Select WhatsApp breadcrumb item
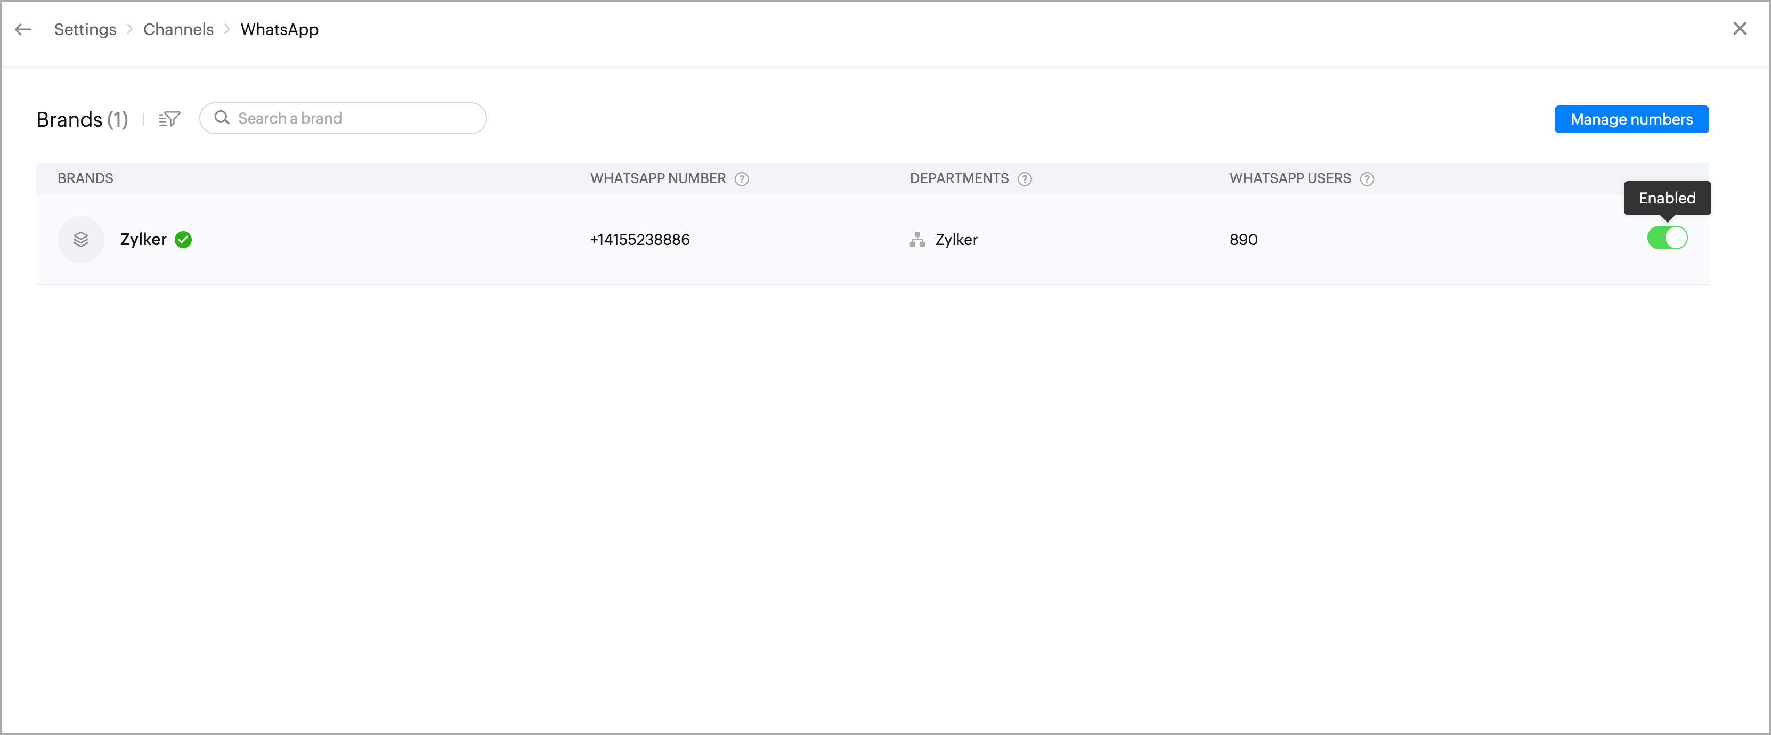1771x735 pixels. coord(279,30)
